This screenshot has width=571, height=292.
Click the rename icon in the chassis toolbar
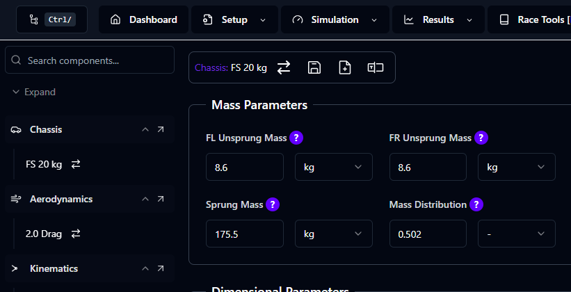376,67
